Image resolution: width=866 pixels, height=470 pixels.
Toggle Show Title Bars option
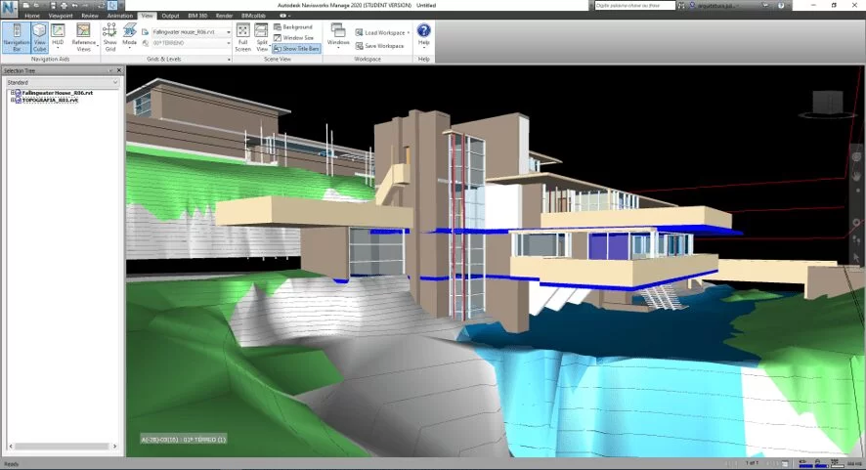coord(296,49)
